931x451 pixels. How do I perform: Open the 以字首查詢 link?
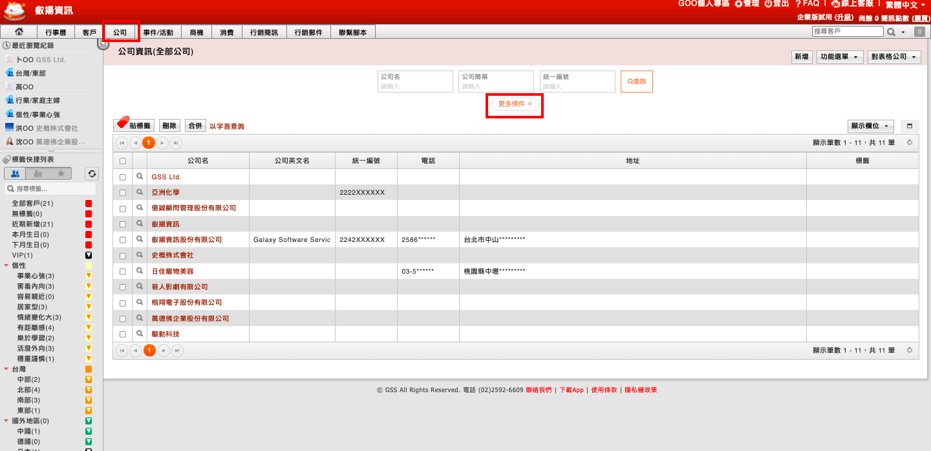(x=227, y=126)
